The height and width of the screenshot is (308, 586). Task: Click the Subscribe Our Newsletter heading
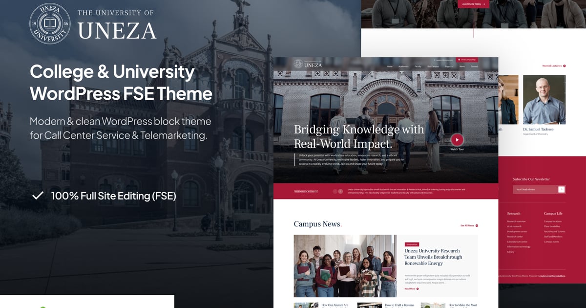531,179
